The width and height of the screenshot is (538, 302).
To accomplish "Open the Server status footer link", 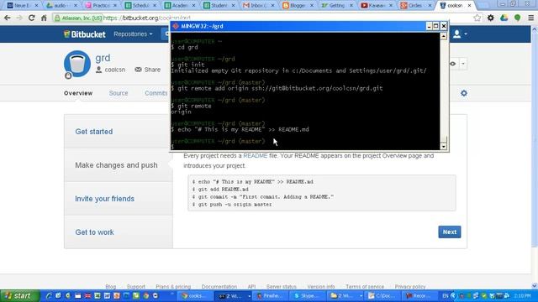I will tap(282, 287).
